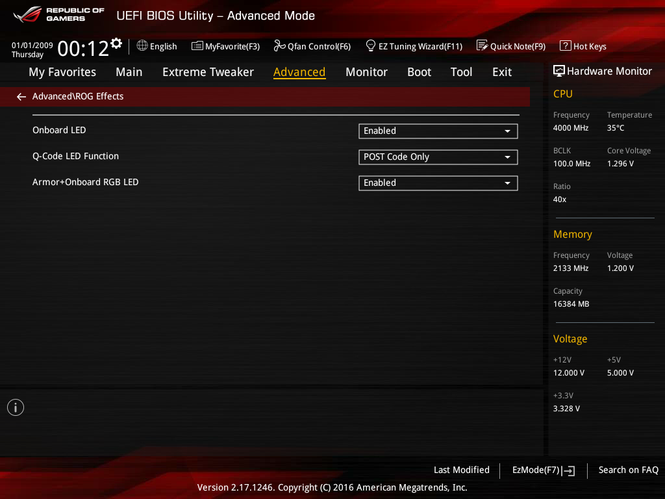
Task: Click Last Modified
Action: click(462, 470)
